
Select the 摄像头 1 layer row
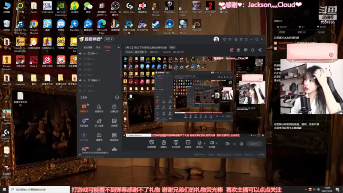pos(99,80)
